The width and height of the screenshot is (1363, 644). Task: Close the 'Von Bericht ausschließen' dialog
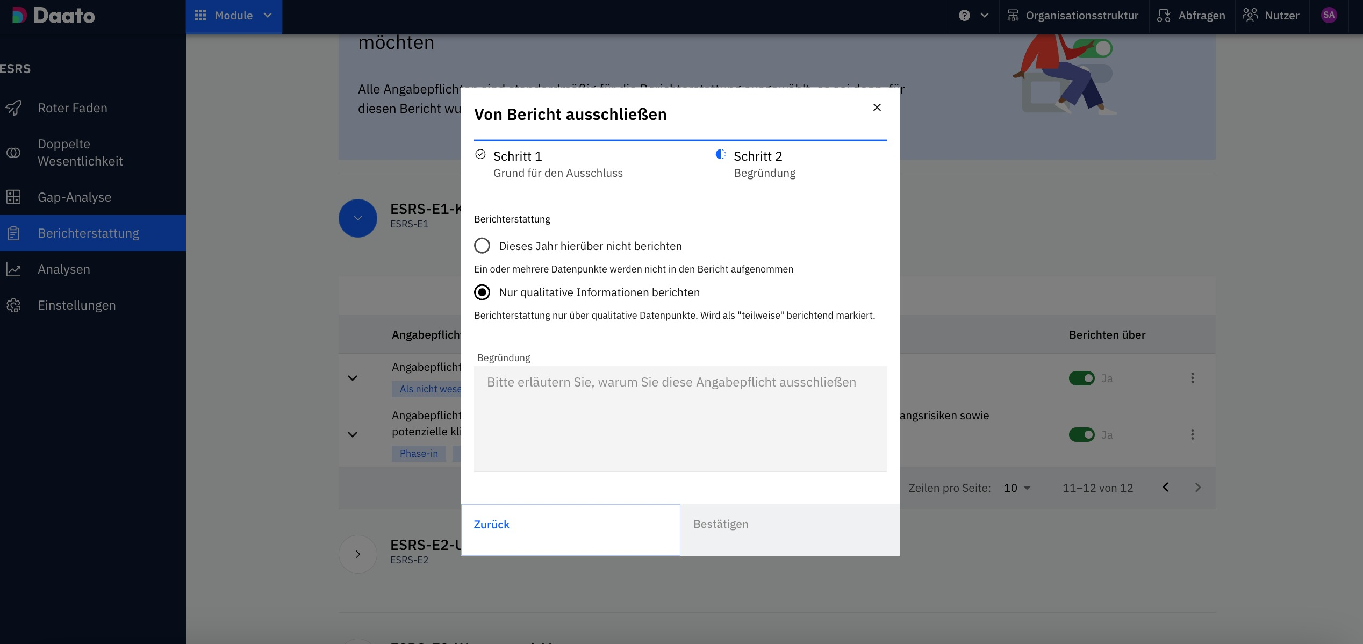click(x=877, y=108)
